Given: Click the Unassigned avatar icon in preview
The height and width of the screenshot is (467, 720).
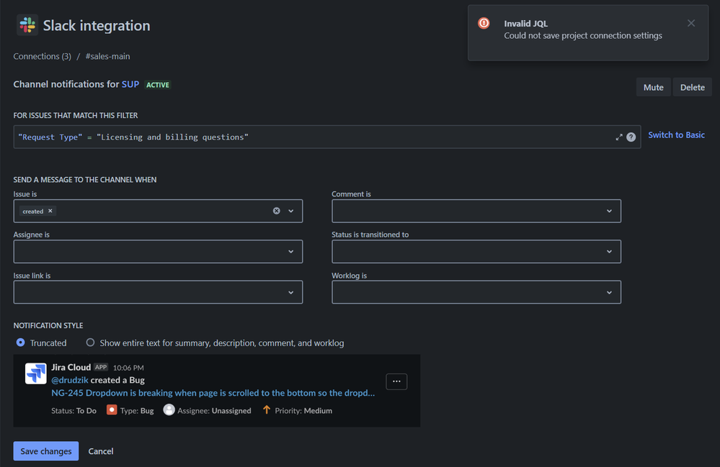Looking at the screenshot, I should point(169,409).
